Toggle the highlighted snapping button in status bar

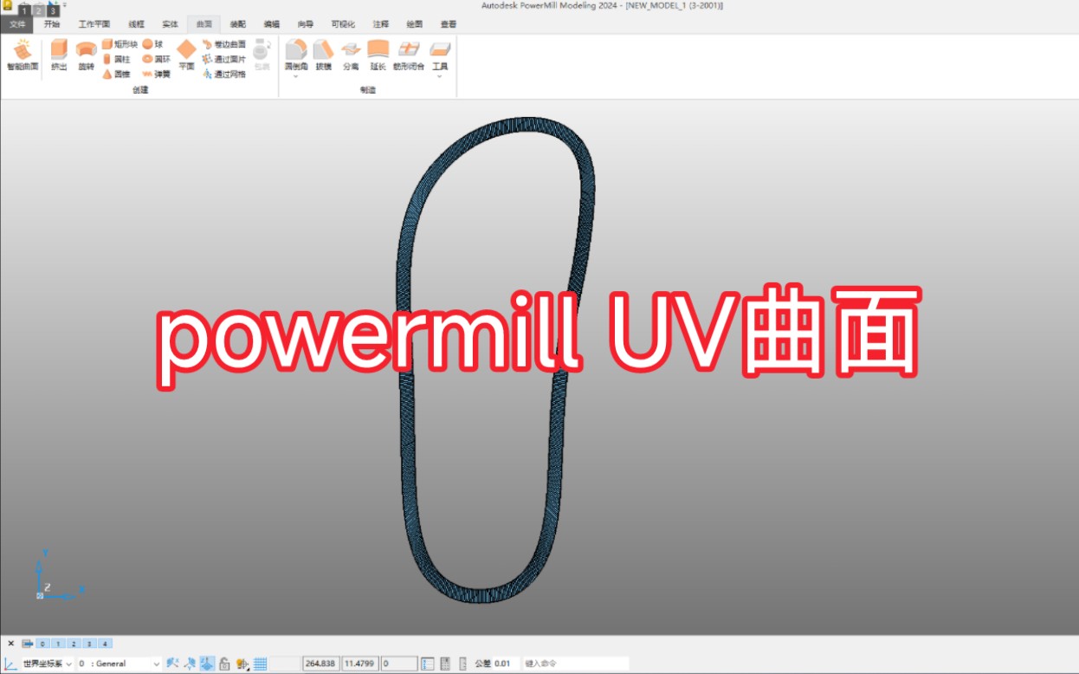[207, 664]
